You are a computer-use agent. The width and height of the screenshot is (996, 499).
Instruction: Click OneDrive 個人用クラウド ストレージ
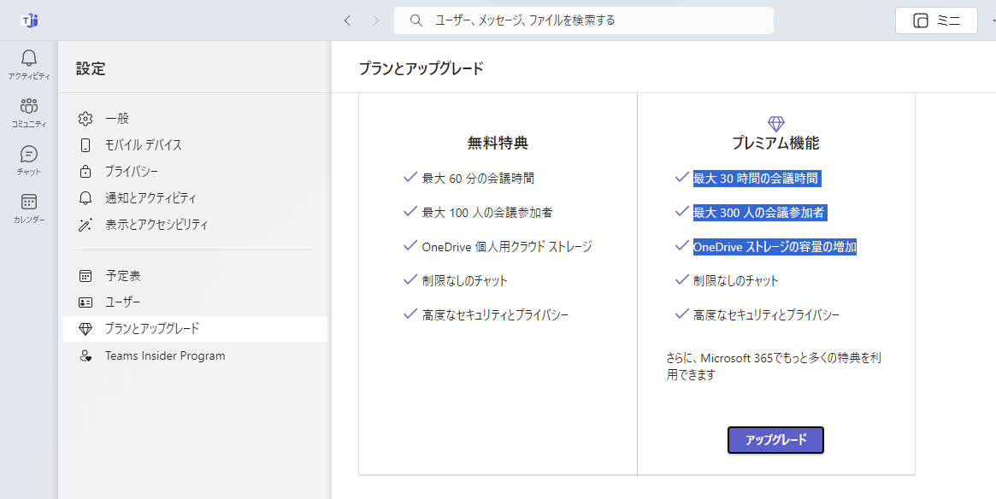point(507,246)
